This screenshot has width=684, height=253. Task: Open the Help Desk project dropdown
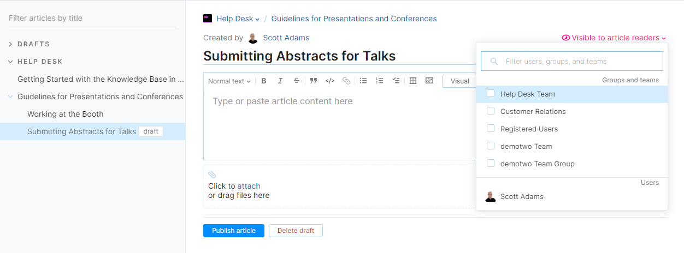(x=238, y=19)
